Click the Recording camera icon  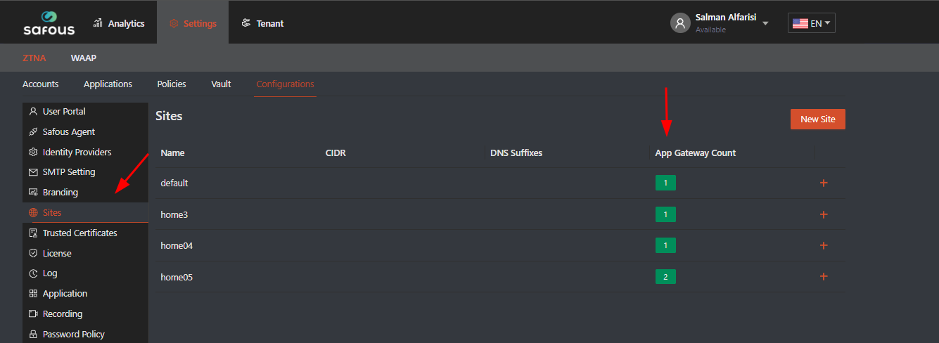[33, 314]
